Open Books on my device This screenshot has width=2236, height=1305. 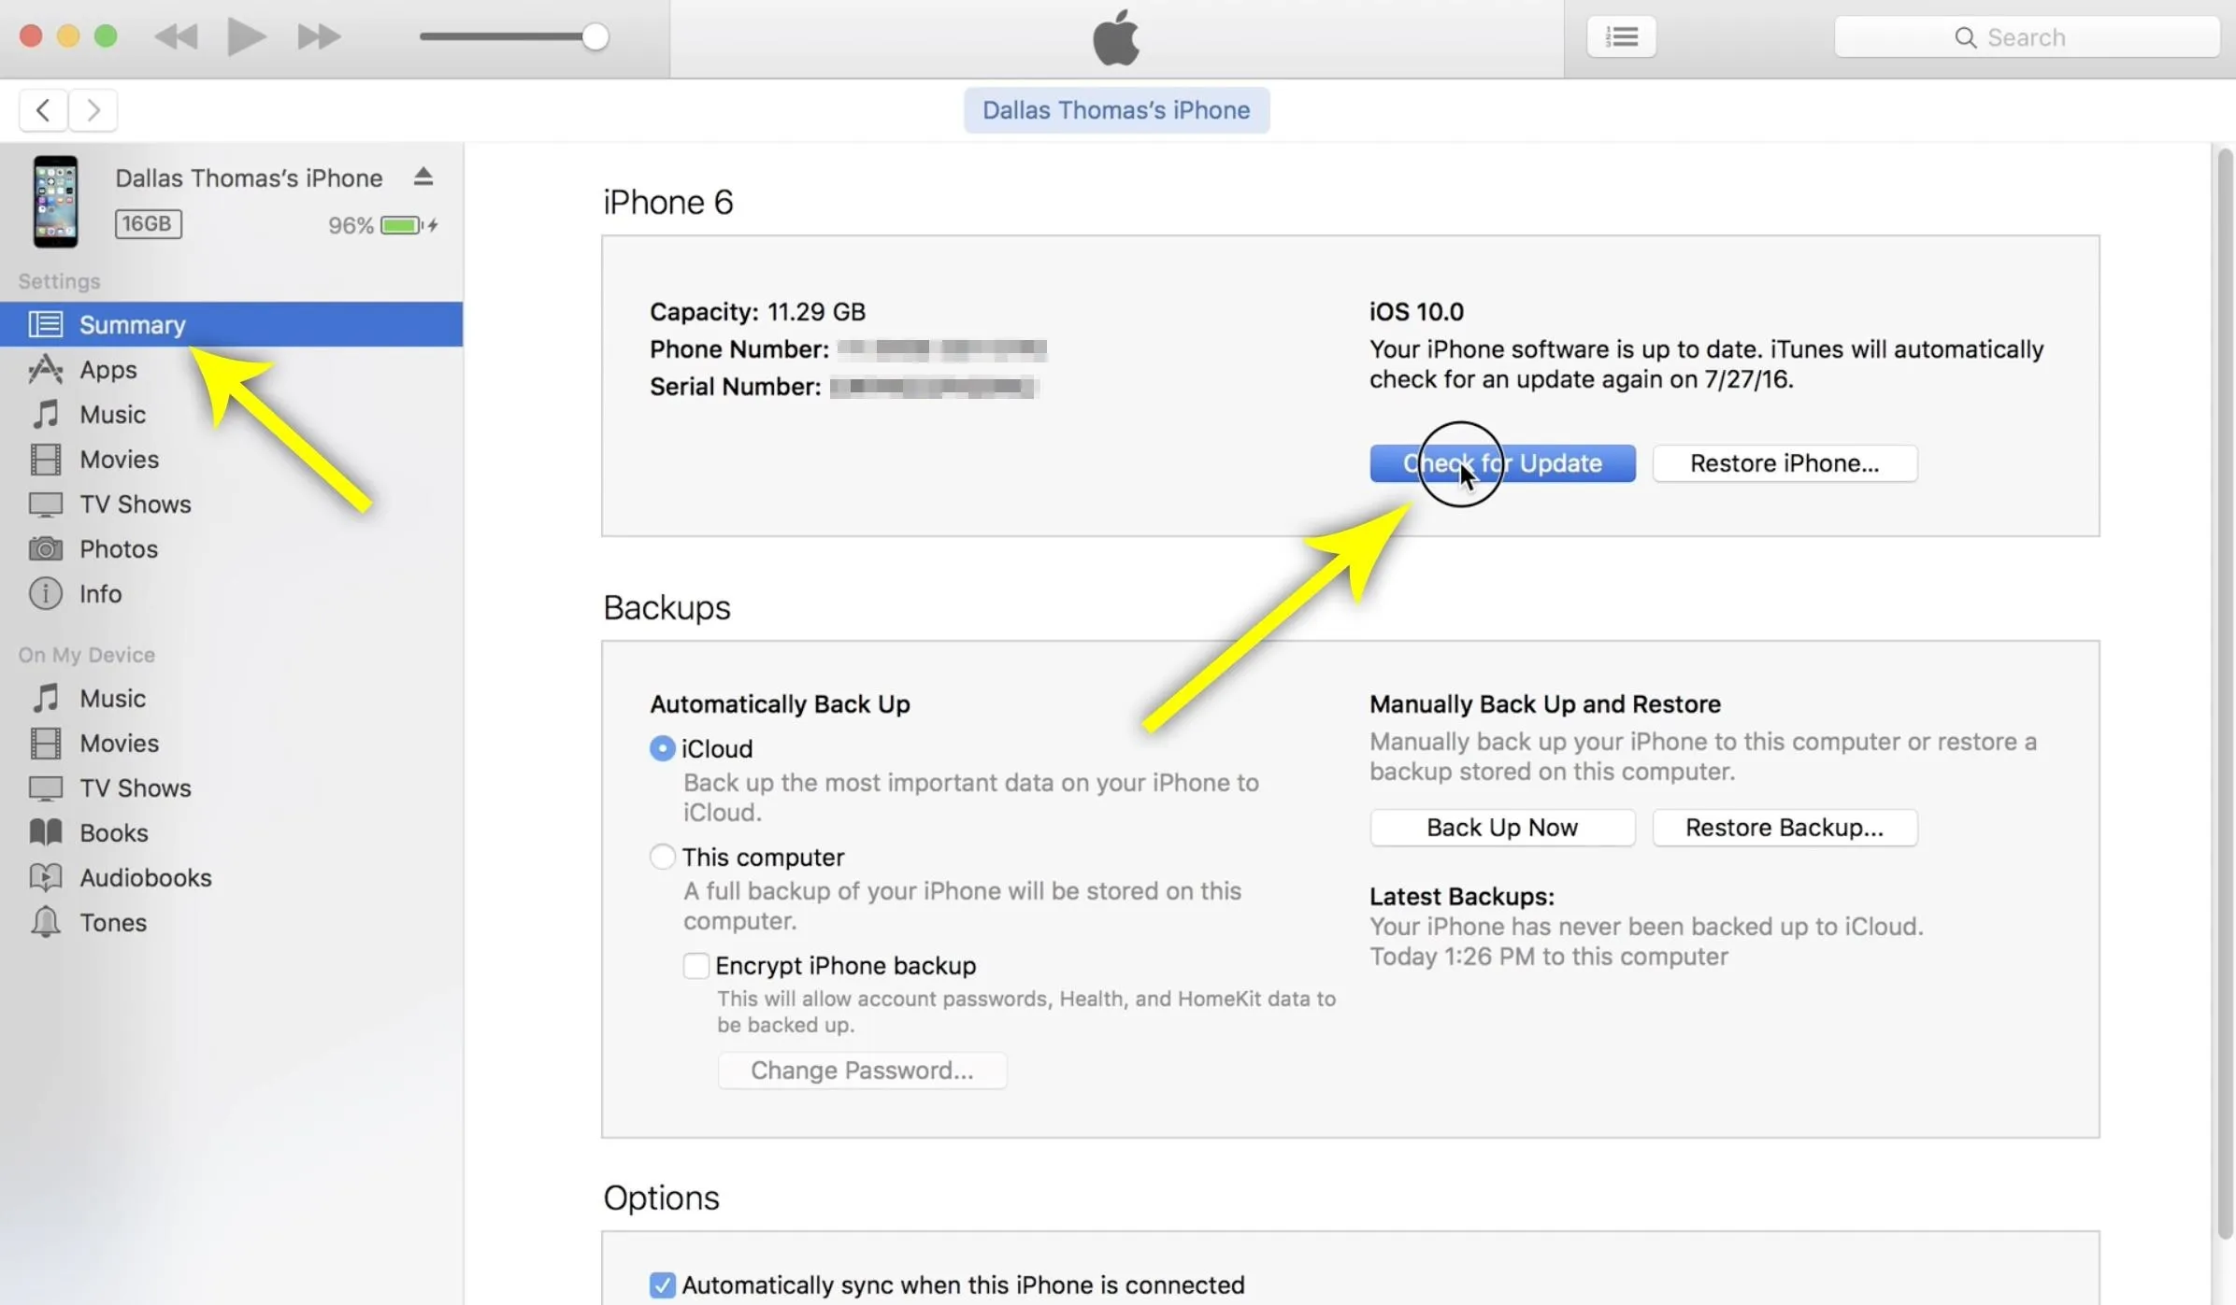click(x=231, y=833)
